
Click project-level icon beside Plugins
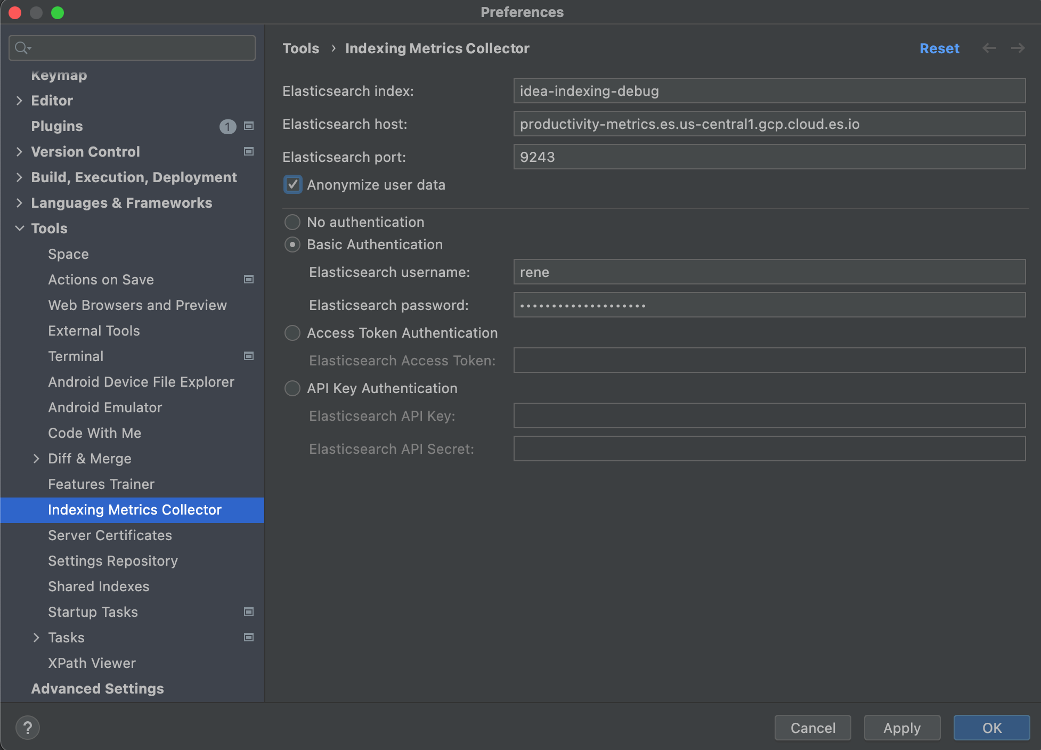248,126
